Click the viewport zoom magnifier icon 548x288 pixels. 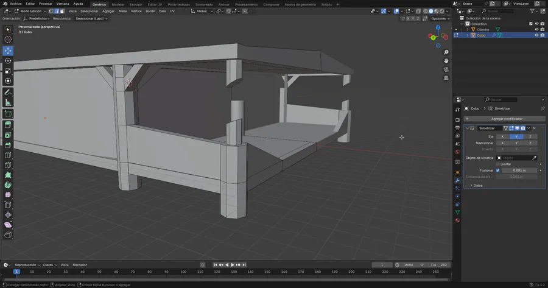coord(446,52)
